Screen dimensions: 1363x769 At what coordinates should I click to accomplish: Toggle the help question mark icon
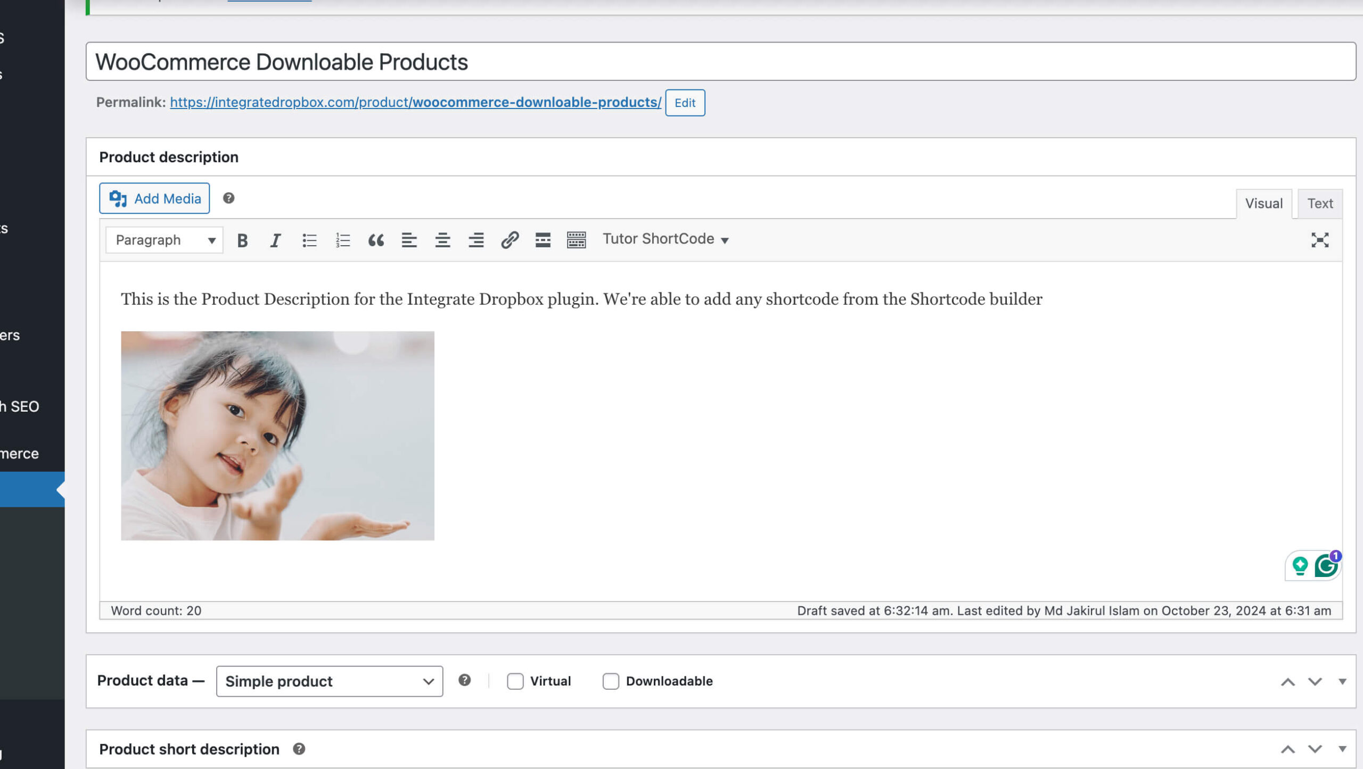coord(227,198)
